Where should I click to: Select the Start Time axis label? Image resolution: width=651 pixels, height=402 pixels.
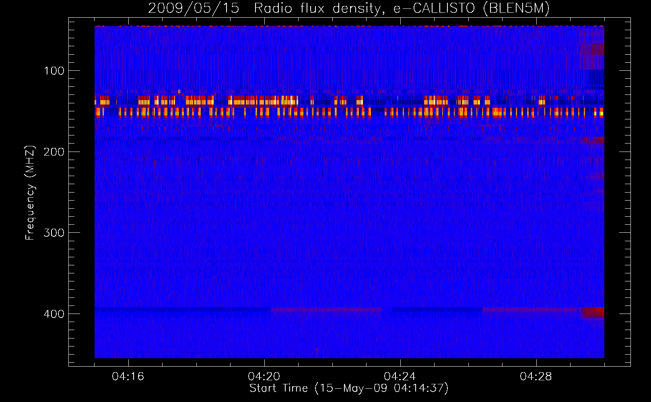[x=349, y=388]
